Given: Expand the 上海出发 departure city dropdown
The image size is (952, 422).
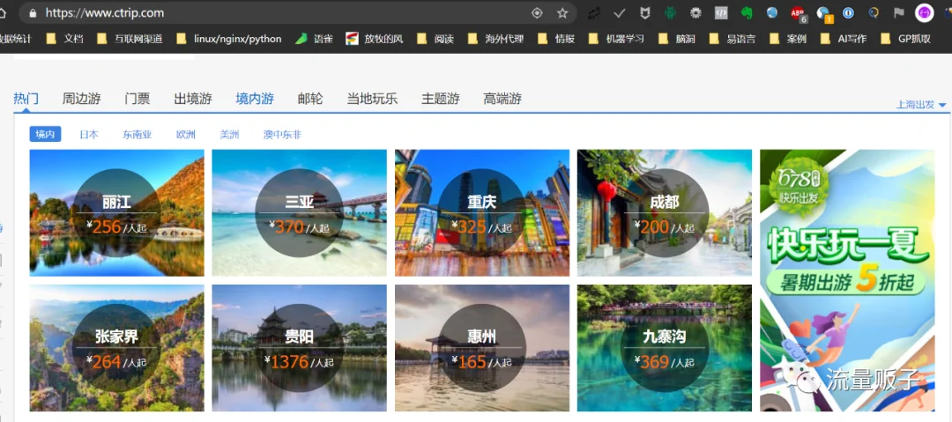Looking at the screenshot, I should (x=921, y=105).
